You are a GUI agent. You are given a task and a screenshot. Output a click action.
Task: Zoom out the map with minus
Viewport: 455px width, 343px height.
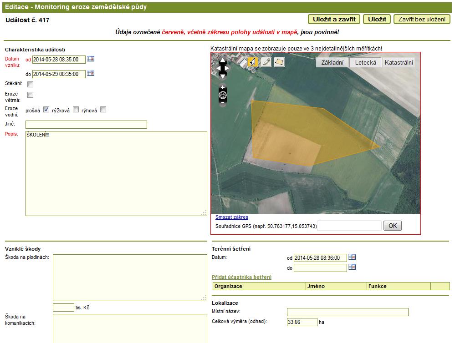pos(223,102)
